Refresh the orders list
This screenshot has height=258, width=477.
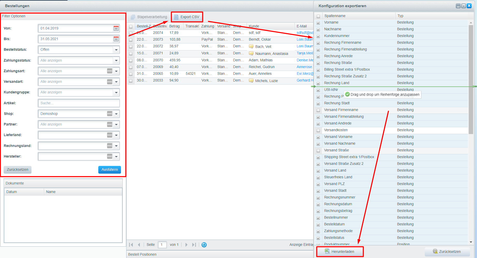pos(204,245)
